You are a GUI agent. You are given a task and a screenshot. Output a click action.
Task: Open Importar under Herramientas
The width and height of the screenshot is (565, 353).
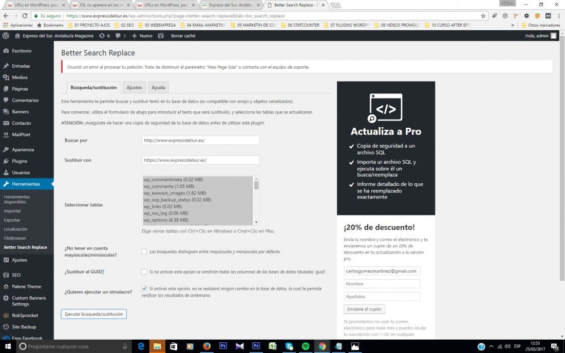12,211
